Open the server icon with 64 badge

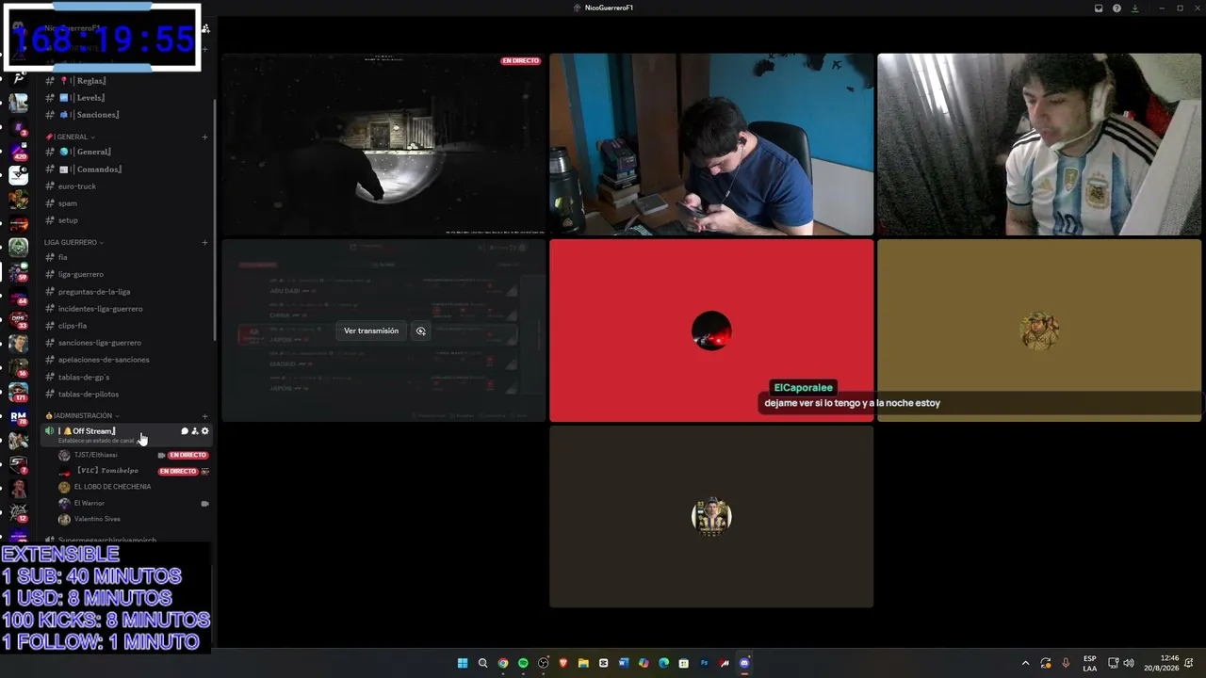(x=18, y=296)
